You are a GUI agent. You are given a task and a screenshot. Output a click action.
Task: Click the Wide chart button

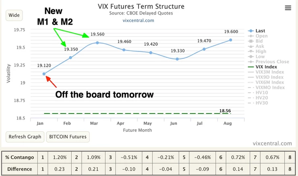(x=14, y=15)
